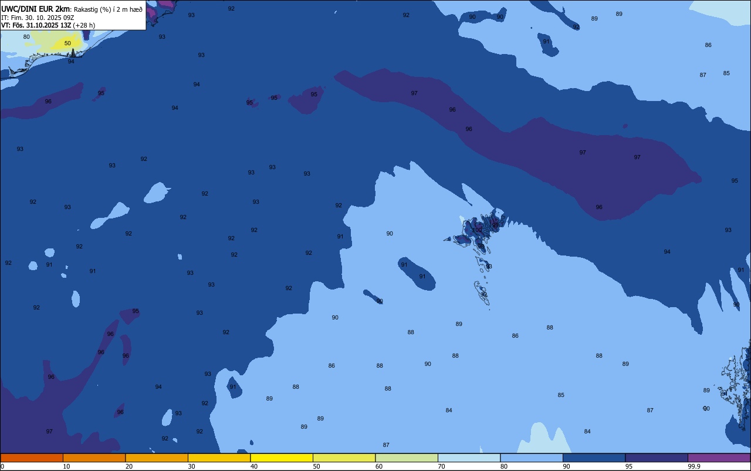Click the '60' tick label on legend
Screen dimensions: 751x471
click(379, 466)
